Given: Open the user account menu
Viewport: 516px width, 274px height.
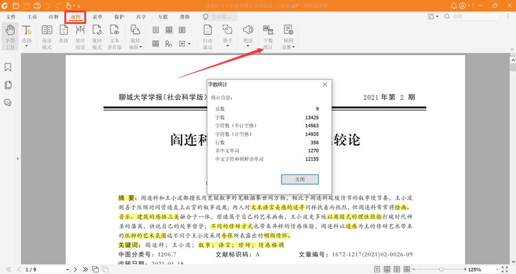Looking at the screenshot, I should pos(465,5).
